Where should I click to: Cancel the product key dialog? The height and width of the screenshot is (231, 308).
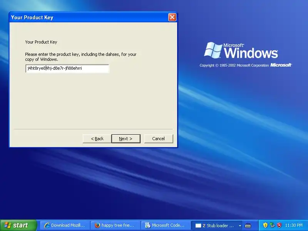[159, 139]
